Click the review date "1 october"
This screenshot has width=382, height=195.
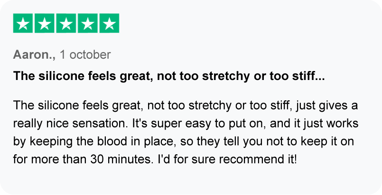point(84,55)
